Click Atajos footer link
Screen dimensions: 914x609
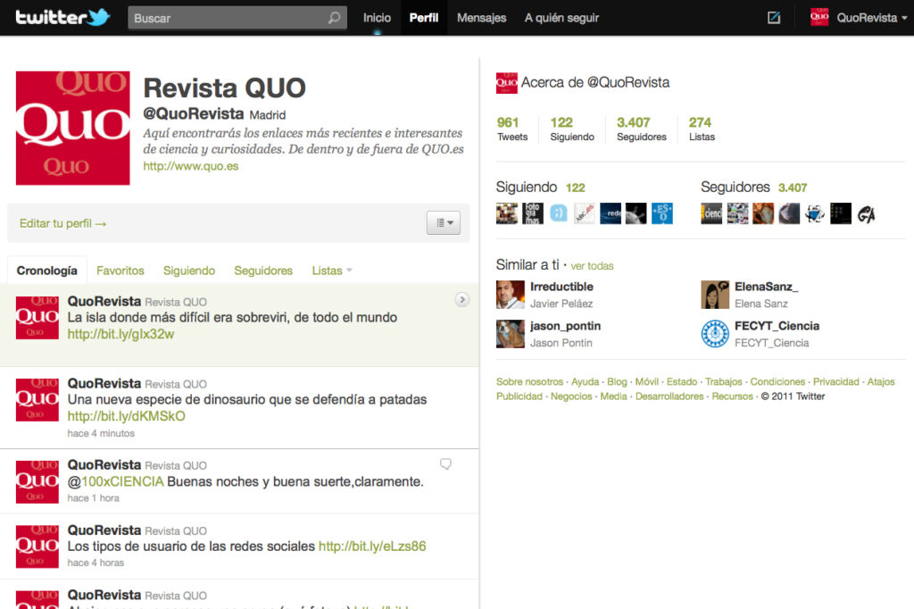click(x=881, y=381)
